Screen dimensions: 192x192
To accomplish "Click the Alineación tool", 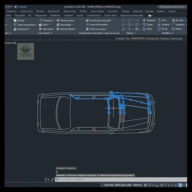I will point(46,20).
